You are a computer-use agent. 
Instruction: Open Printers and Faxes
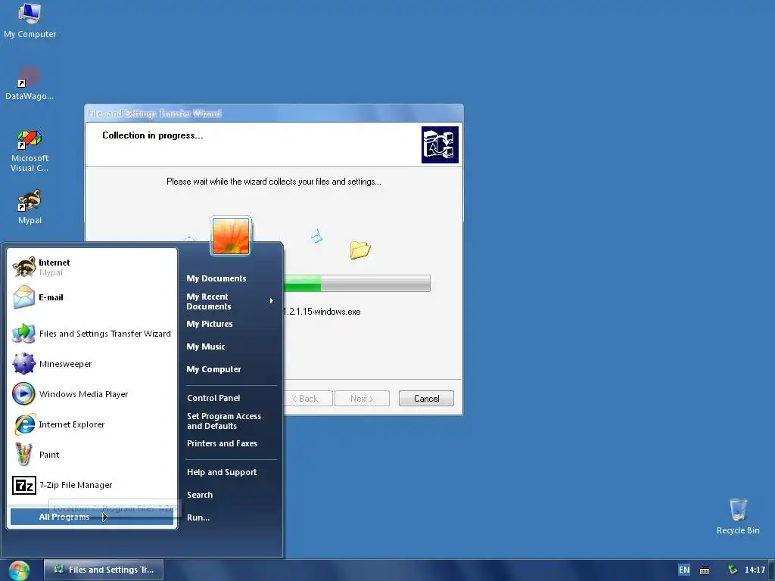(222, 443)
